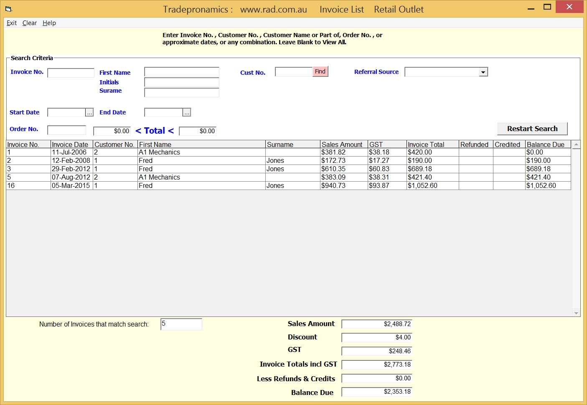
Task: Minimize the Invoice List window
Action: click(531, 8)
